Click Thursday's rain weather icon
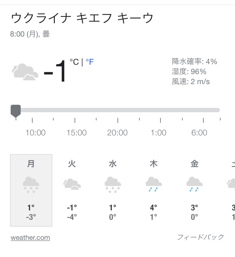The image size is (235, 257). click(154, 184)
